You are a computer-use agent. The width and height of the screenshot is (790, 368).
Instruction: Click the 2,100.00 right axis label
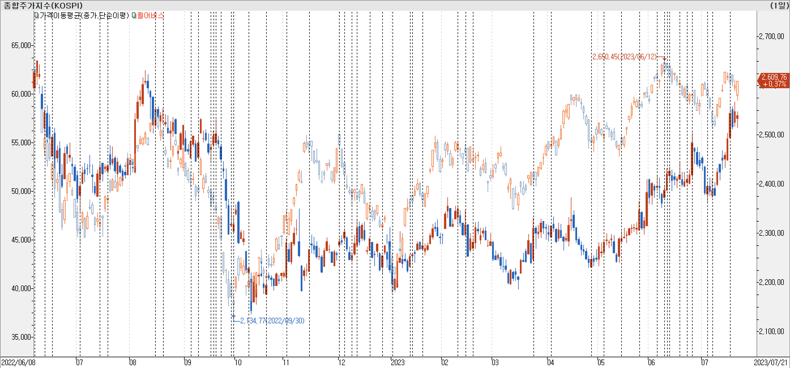[771, 331]
